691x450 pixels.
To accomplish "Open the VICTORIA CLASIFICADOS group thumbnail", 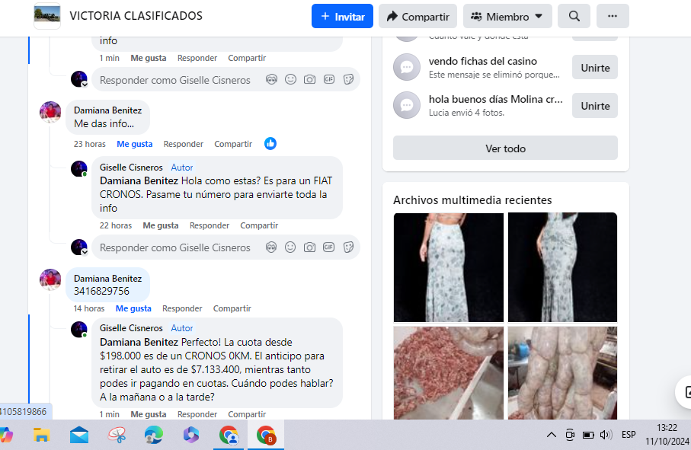I will point(47,16).
